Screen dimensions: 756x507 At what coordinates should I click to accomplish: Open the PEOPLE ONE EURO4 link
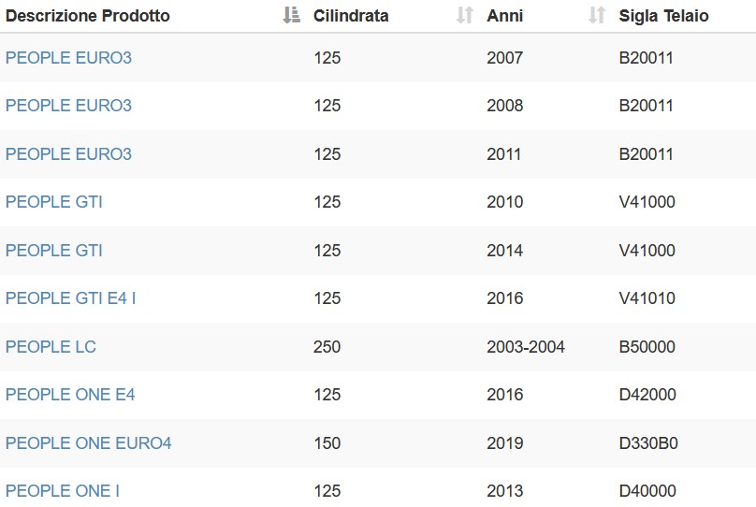tap(89, 443)
